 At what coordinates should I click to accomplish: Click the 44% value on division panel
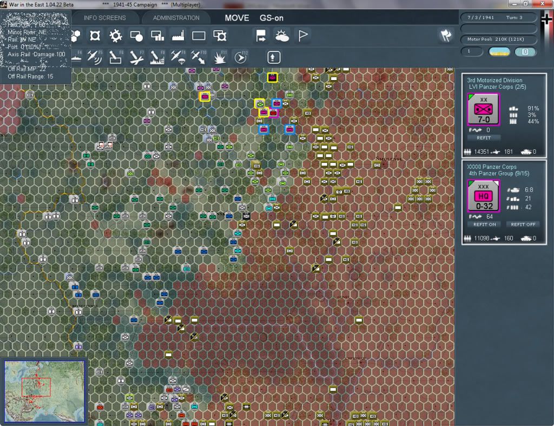[533, 122]
